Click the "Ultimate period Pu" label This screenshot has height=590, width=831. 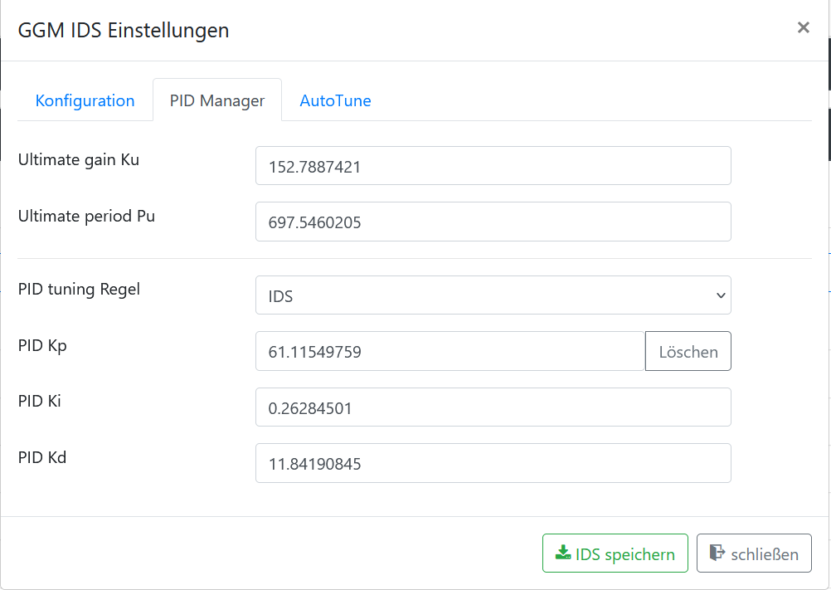coord(86,216)
